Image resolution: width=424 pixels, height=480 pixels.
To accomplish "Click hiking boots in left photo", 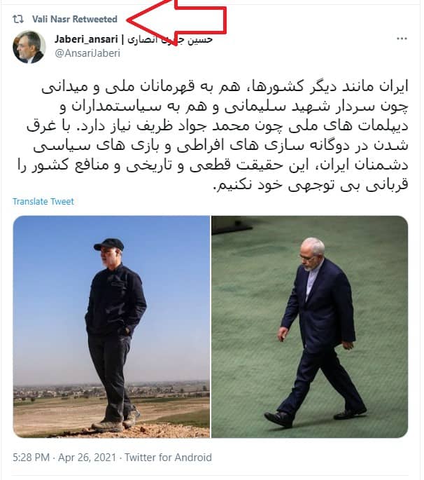I will pos(116,421).
